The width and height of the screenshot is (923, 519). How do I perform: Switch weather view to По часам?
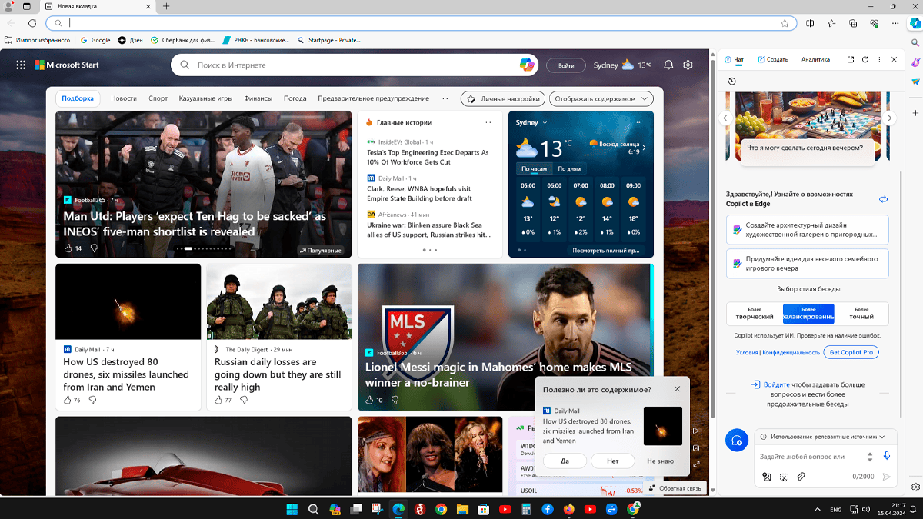[x=534, y=168]
